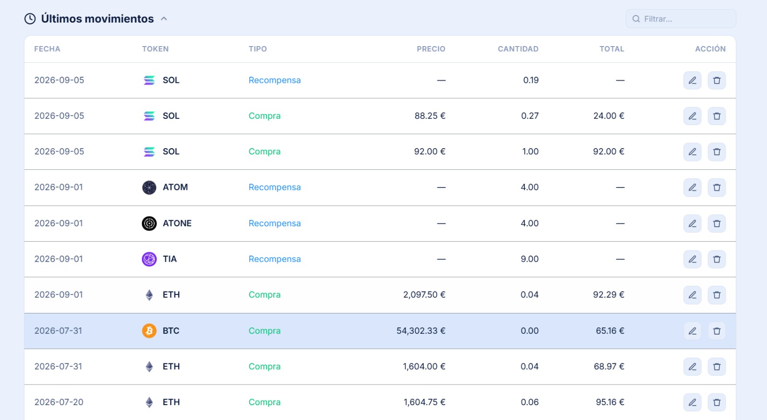Delete the SOL Recompensa 0.19 movement
Image resolution: width=767 pixels, height=420 pixels.
[x=717, y=81]
